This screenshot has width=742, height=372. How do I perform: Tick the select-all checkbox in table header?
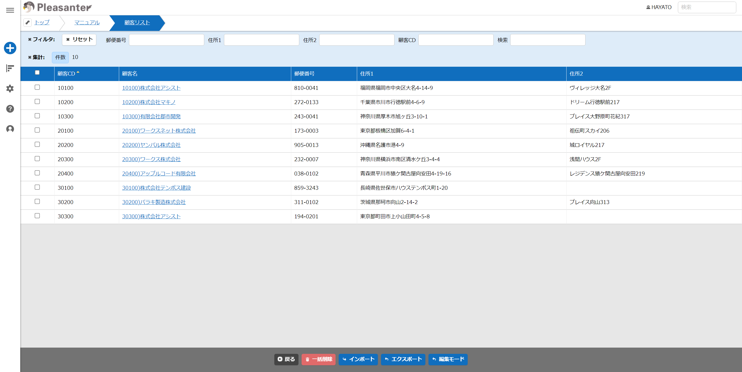tap(37, 73)
